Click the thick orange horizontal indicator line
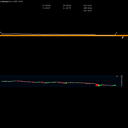 pos(64,36)
